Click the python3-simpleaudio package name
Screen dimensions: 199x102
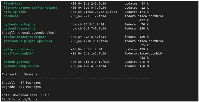tap(21, 66)
